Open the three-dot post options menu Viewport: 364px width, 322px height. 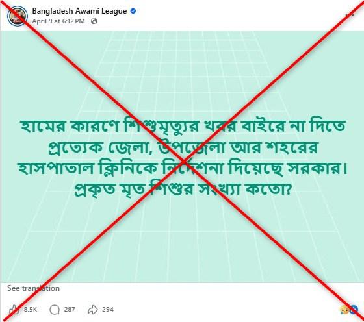[350, 15]
